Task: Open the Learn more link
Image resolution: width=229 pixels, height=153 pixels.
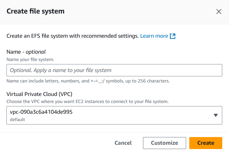Action: (154, 36)
